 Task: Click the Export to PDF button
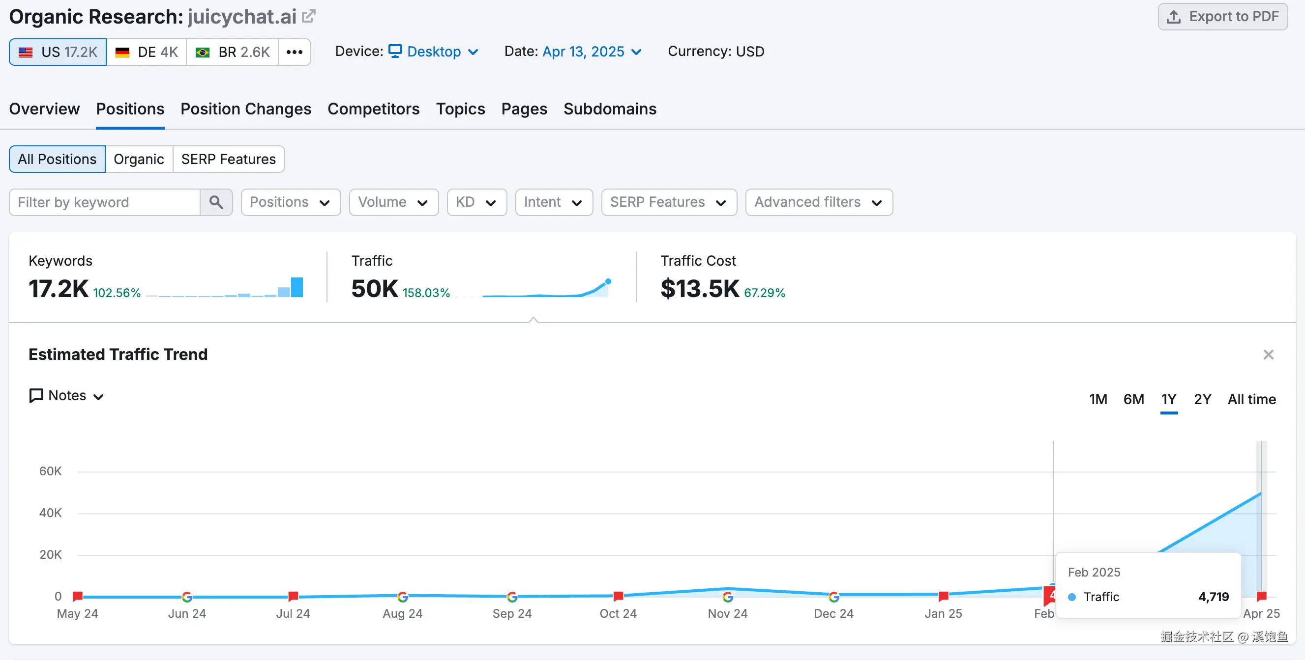[x=1222, y=17]
